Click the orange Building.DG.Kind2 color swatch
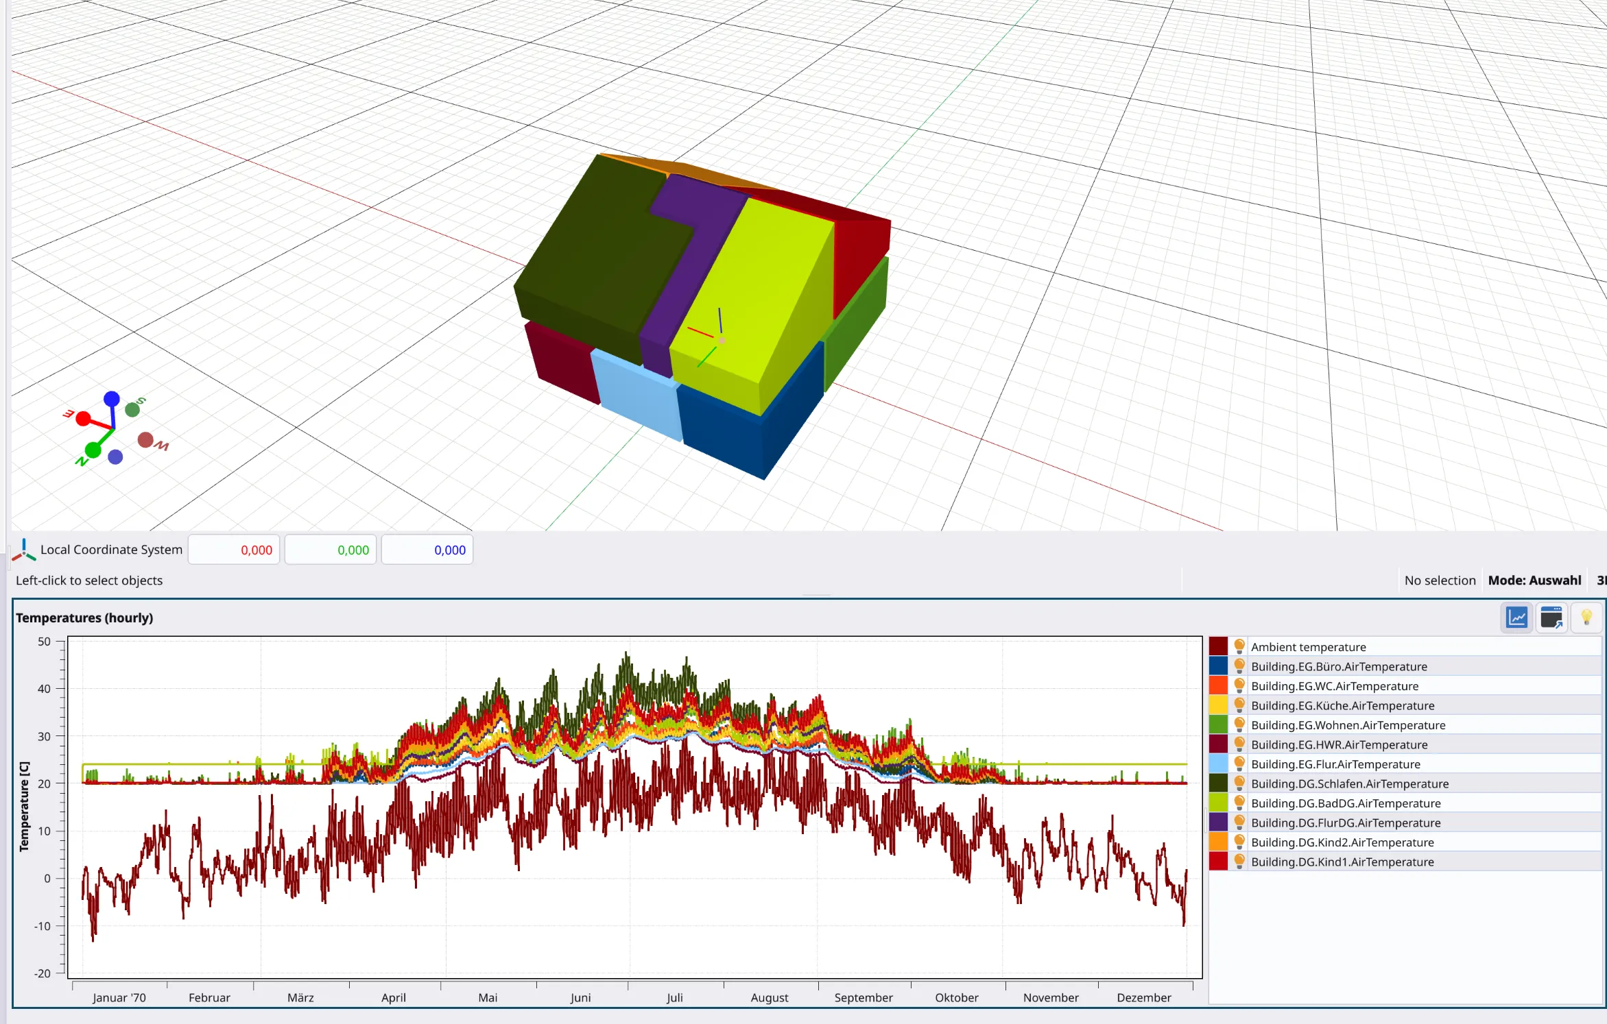 click(x=1218, y=842)
